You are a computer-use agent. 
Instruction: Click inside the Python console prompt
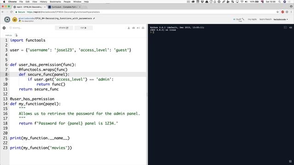[153, 33]
